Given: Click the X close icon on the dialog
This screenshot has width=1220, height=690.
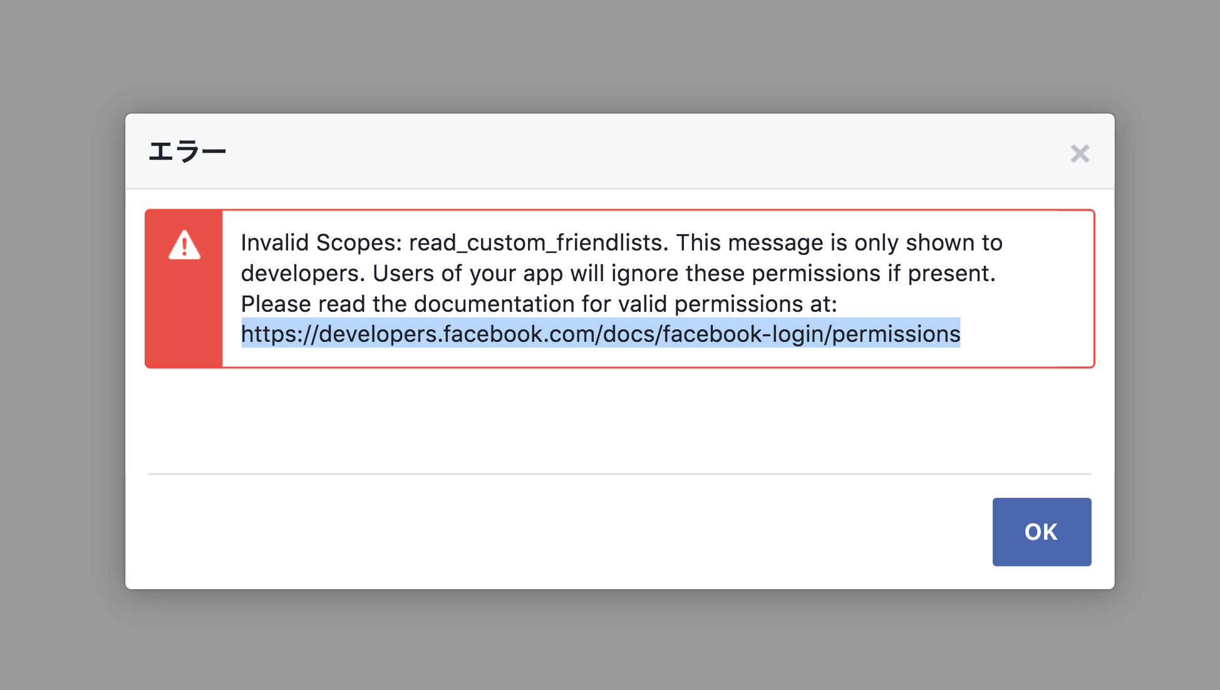Looking at the screenshot, I should (1080, 153).
